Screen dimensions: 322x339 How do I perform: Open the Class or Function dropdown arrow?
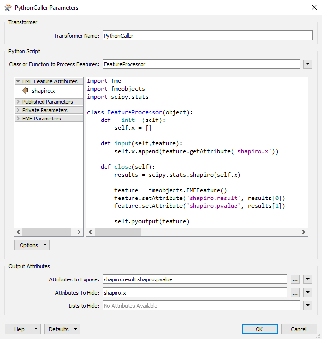click(307, 64)
